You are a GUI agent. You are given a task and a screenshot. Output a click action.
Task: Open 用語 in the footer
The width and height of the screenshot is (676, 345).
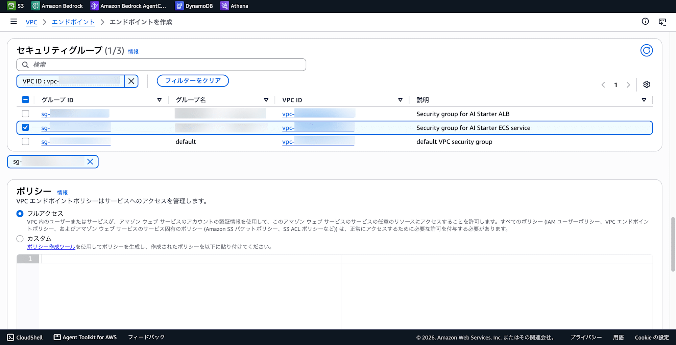point(618,337)
